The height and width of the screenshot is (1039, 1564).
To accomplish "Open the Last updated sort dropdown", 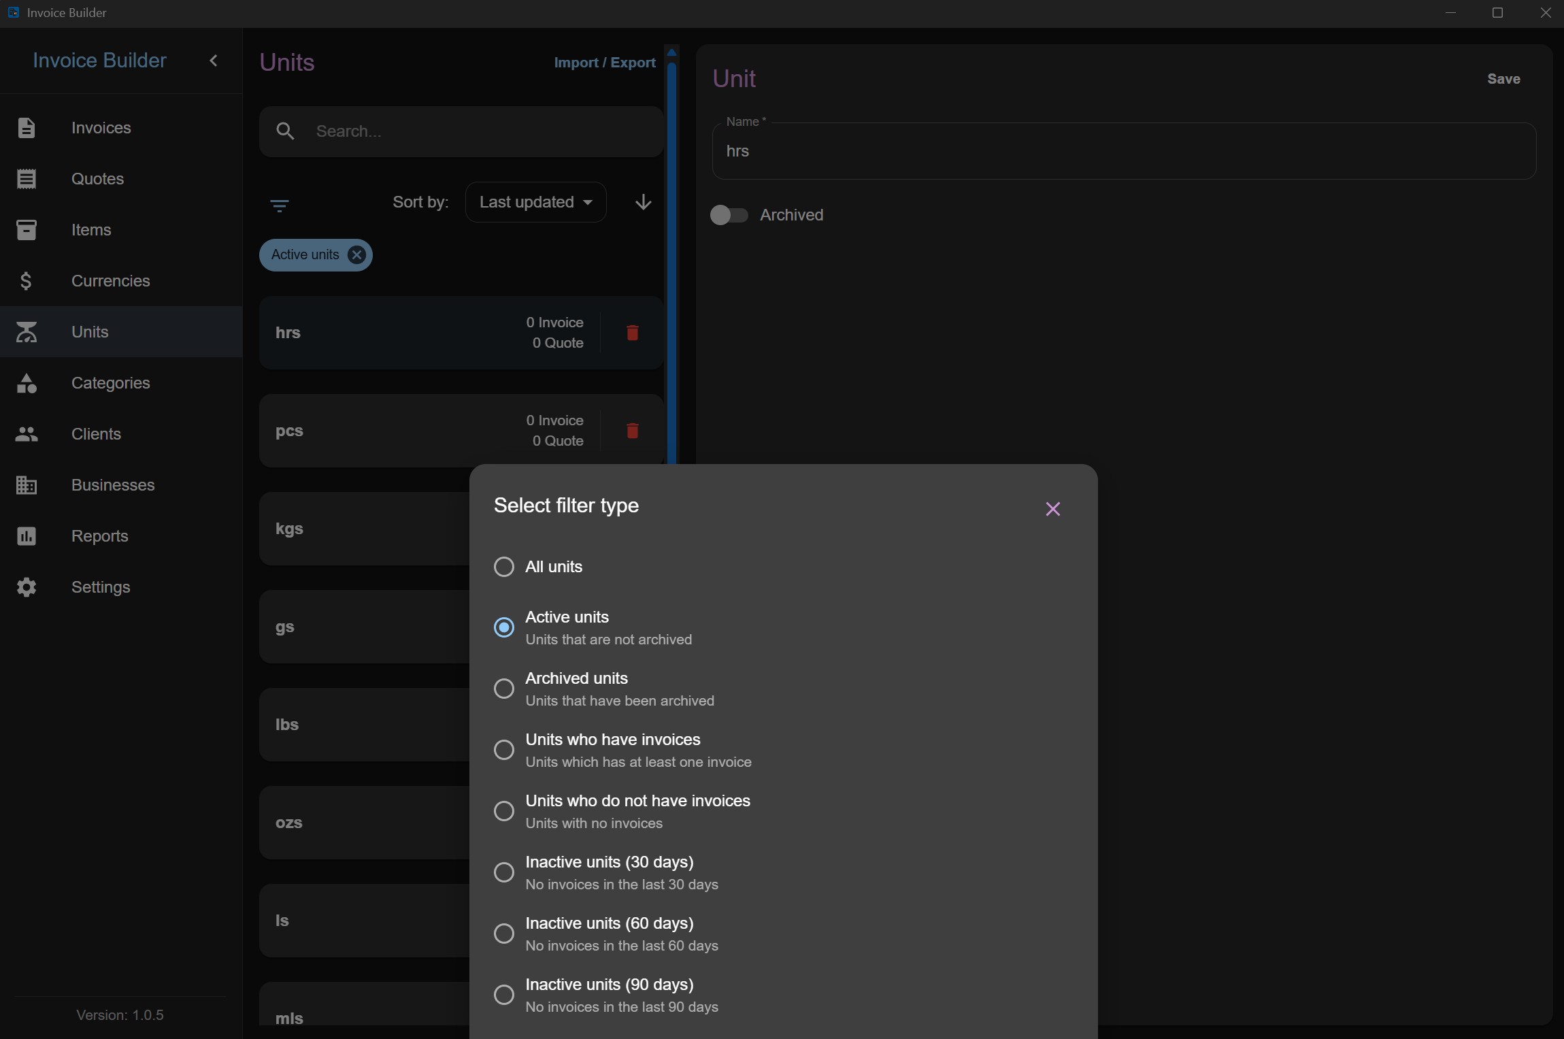I will click(535, 202).
